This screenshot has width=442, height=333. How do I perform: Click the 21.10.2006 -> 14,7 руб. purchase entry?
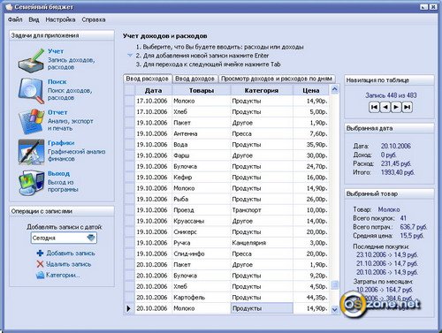coord(387,263)
